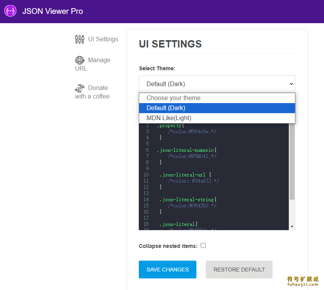Image resolution: width=324 pixels, height=290 pixels.
Task: Click the SAVE CHANGES button
Action: click(167, 270)
